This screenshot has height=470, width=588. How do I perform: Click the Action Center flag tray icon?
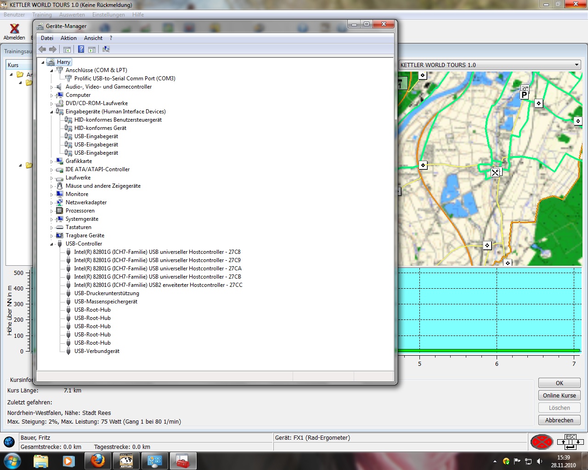517,461
